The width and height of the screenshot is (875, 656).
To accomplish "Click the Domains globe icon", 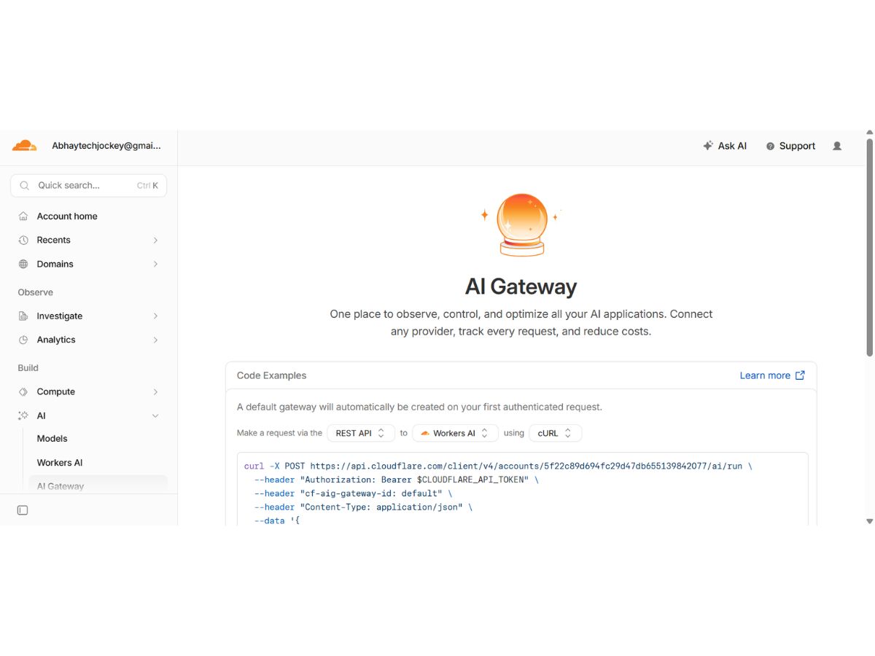I will tap(23, 264).
